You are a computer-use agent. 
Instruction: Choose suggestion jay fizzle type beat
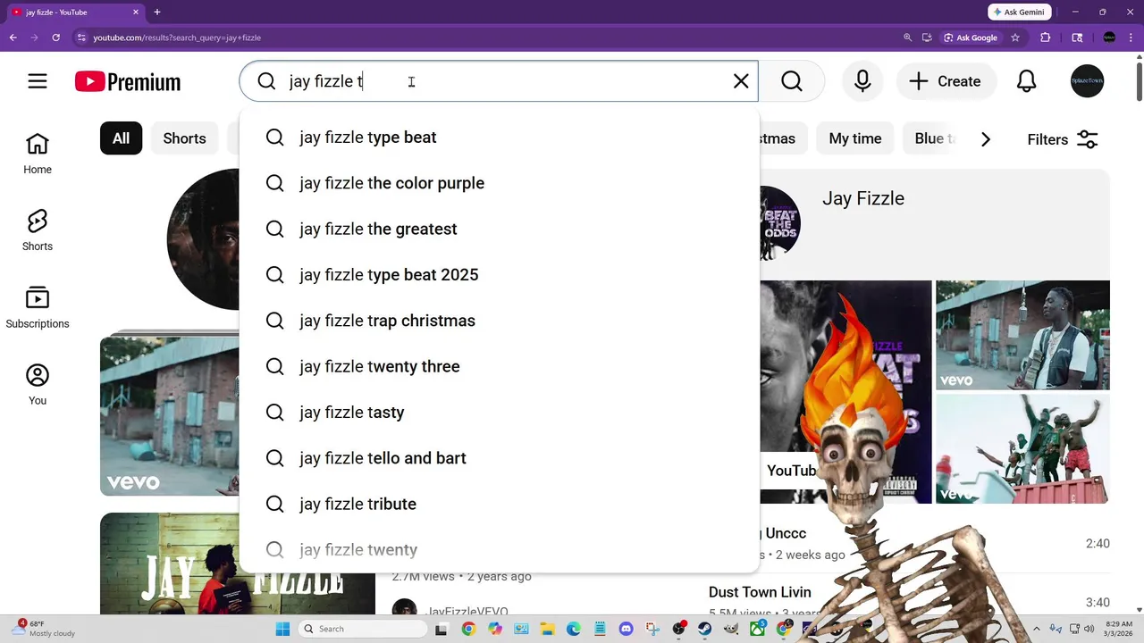click(499, 138)
